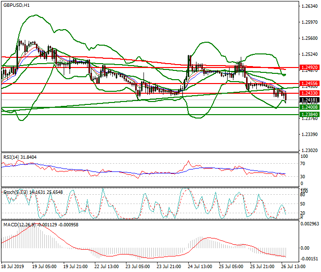This screenshot has width=321, height=272.
Task: Select the Stoch(5,3,3) indicator label
Action: point(33,192)
